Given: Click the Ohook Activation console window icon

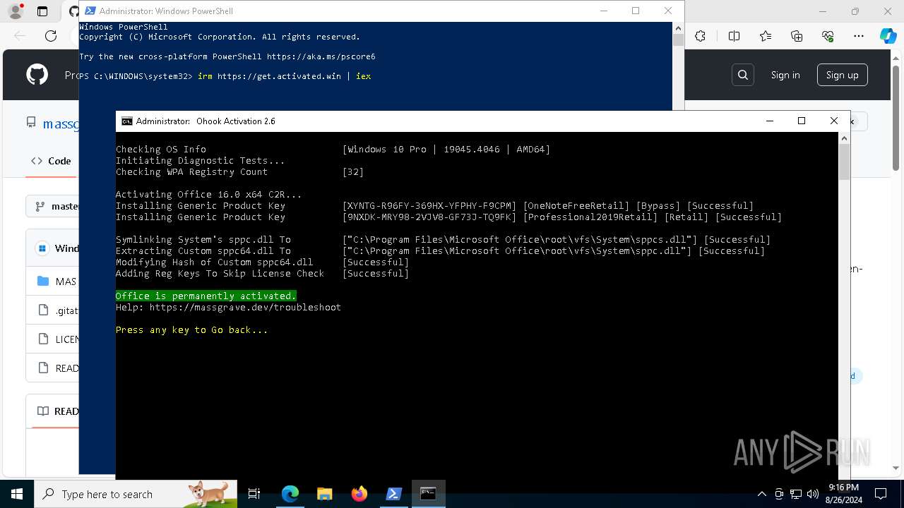Looking at the screenshot, I should tap(127, 121).
